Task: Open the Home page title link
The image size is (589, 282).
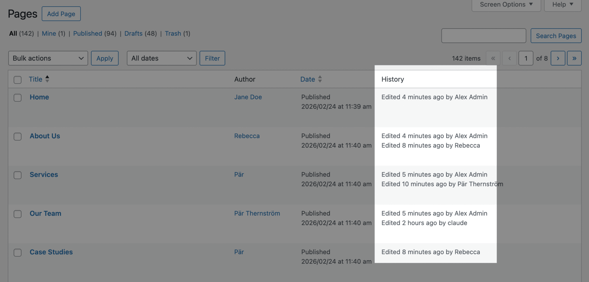Action: [x=39, y=97]
